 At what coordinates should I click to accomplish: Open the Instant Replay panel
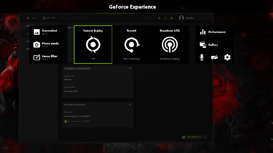tap(93, 44)
